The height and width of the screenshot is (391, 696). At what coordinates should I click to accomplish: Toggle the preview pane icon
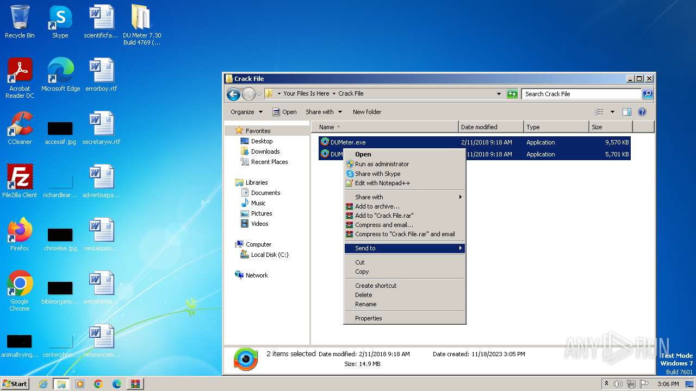[626, 112]
